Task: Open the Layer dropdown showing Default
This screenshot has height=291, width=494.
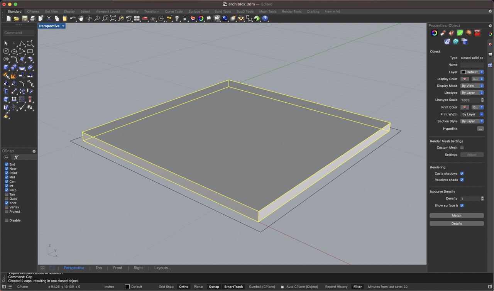Action: (472, 72)
